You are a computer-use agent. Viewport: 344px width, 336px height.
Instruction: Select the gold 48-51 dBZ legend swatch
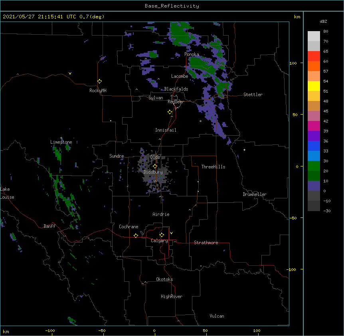(x=314, y=96)
